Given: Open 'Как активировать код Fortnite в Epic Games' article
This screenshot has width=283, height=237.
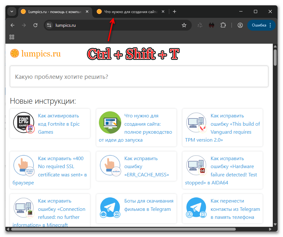Looking at the screenshot, I should [59, 124].
